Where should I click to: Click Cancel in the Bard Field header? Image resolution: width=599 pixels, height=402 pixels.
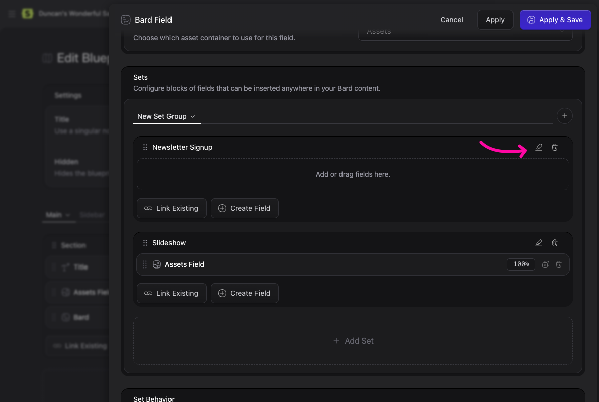pyautogui.click(x=451, y=20)
